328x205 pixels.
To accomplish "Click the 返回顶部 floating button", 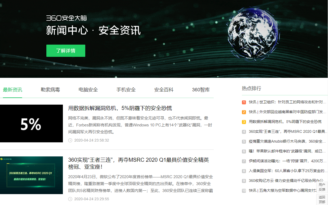I will (322, 199).
